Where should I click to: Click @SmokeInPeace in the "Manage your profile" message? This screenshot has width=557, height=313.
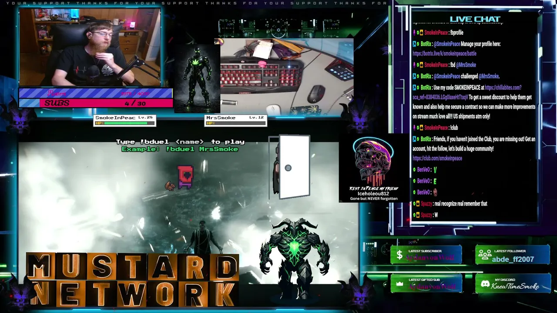pos(447,44)
